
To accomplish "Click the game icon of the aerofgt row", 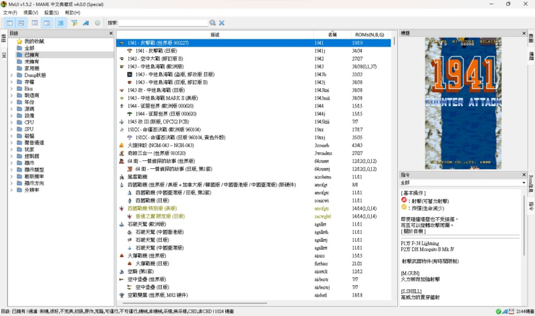I will point(122,185).
